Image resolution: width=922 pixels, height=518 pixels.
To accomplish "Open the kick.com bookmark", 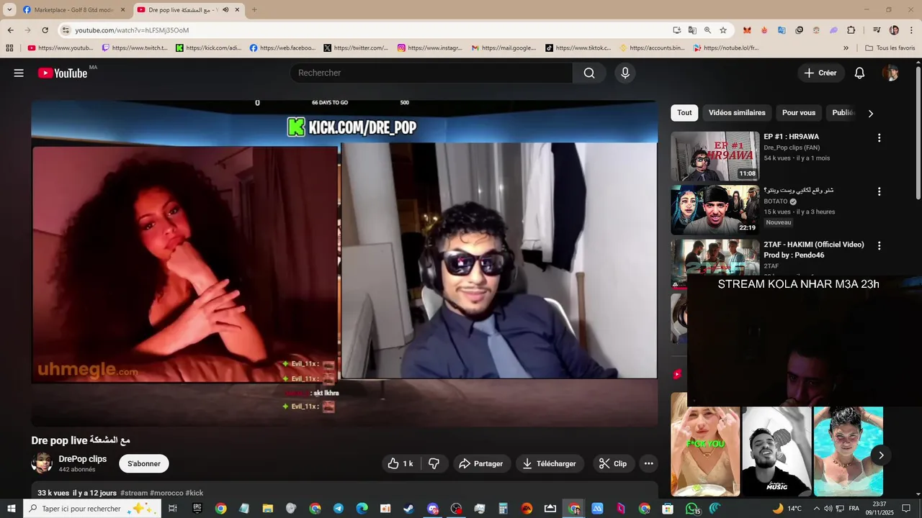I will point(209,48).
